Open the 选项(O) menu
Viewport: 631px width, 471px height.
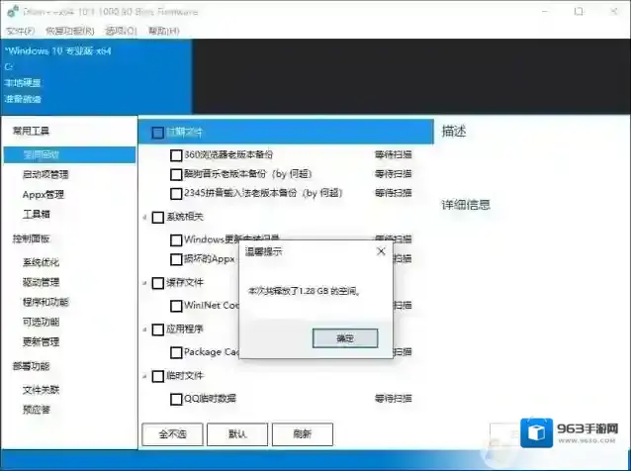(118, 31)
